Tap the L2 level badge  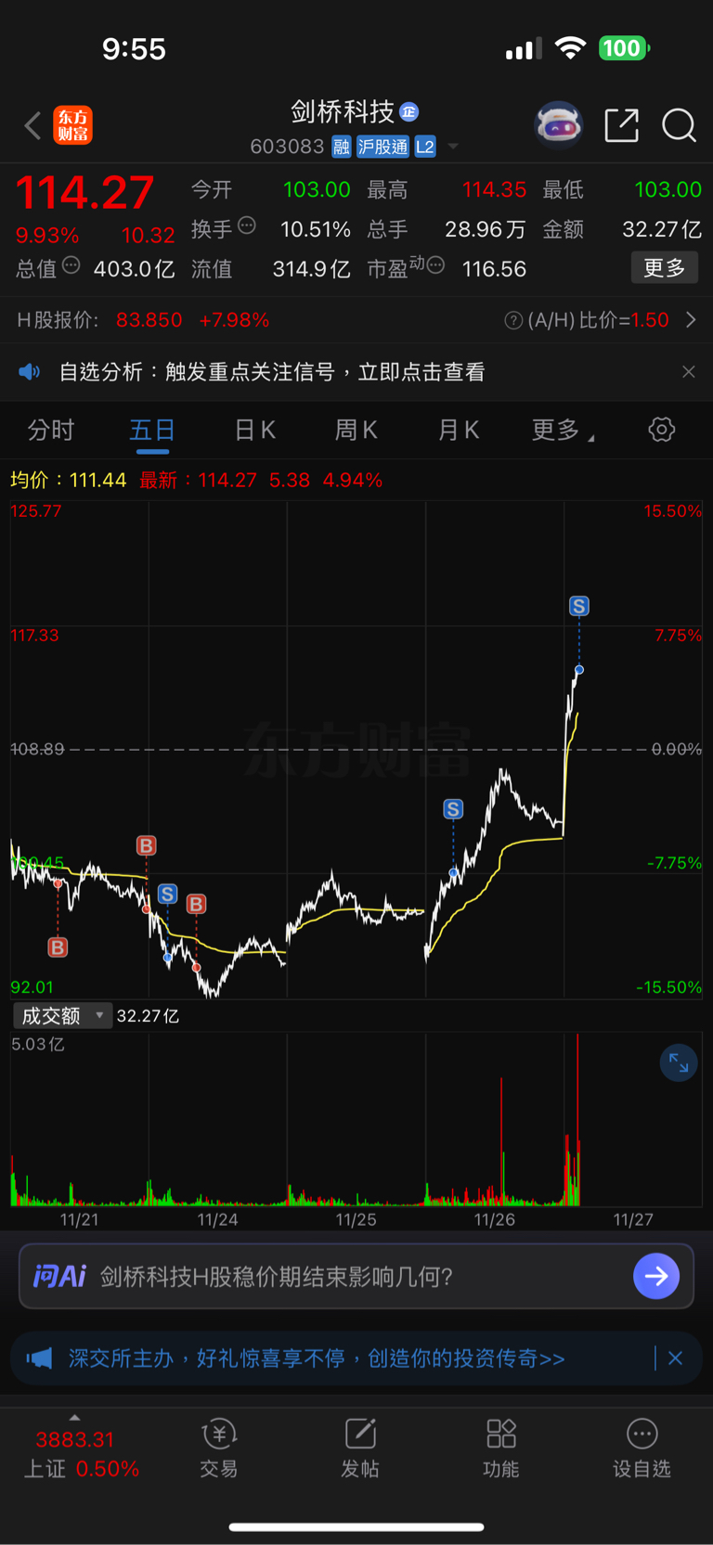point(425,147)
